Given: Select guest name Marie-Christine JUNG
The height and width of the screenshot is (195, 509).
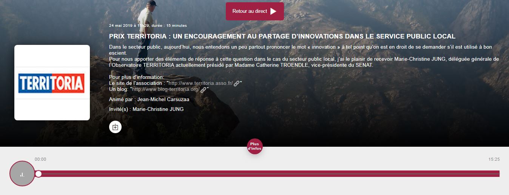Looking at the screenshot, I should coord(158,109).
